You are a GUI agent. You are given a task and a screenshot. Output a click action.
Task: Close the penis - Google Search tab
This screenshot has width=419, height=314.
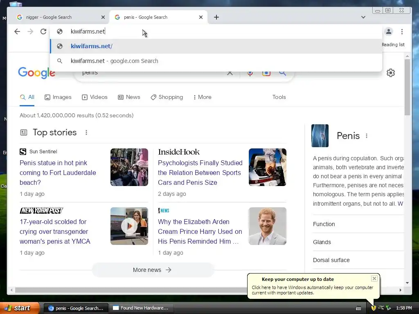pos(201,17)
